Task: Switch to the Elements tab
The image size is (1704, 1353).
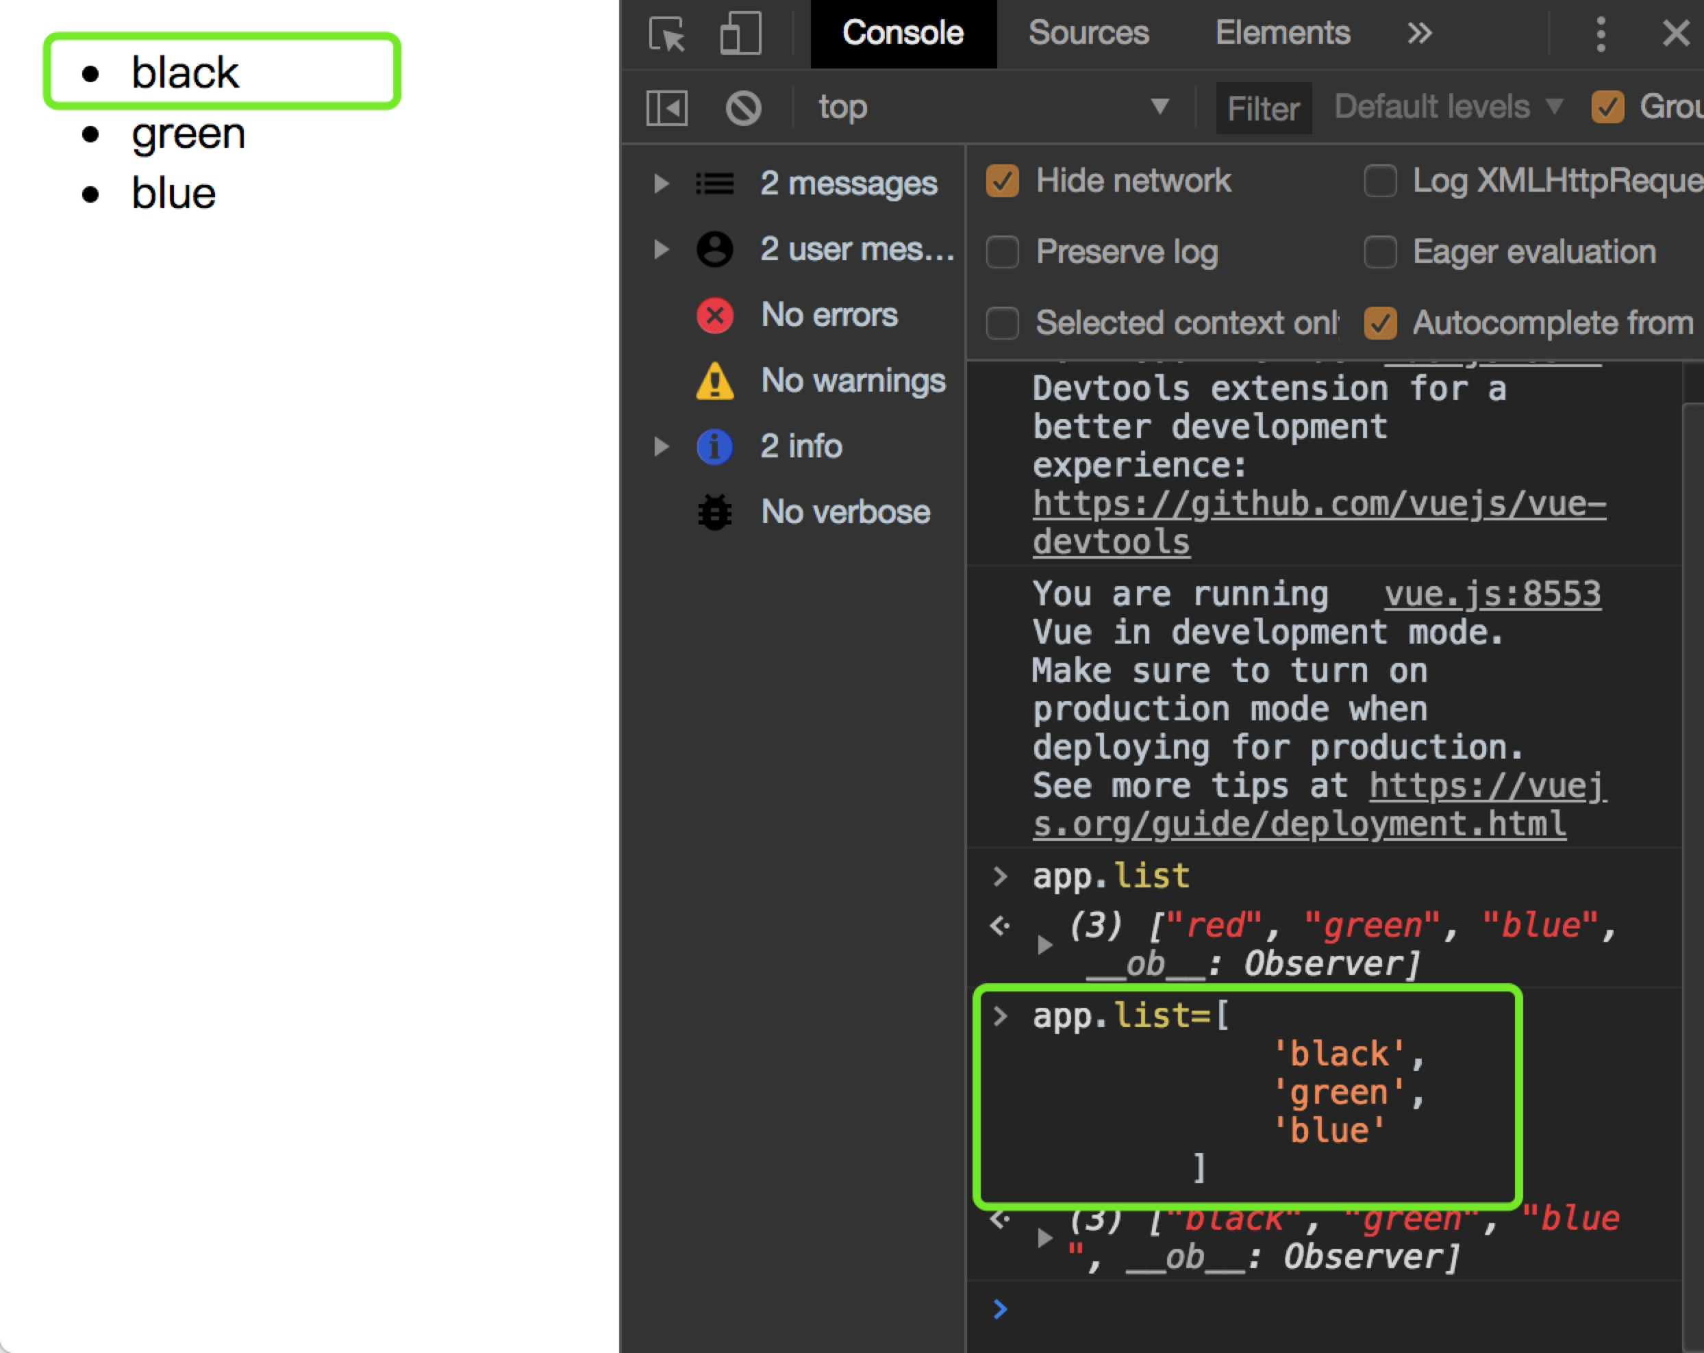Action: [x=1282, y=34]
